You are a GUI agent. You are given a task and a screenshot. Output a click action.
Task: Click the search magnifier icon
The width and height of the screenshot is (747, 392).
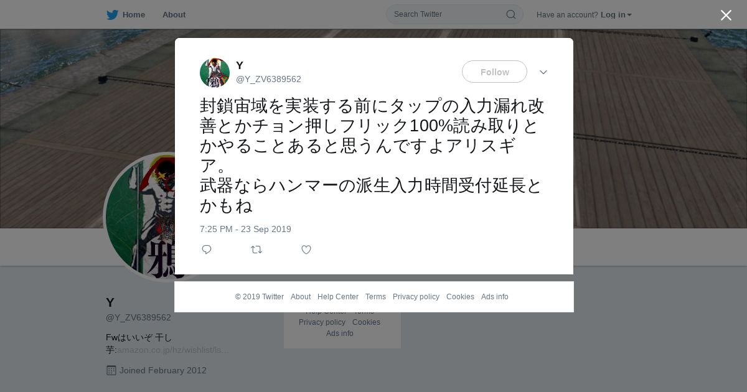[x=510, y=14]
